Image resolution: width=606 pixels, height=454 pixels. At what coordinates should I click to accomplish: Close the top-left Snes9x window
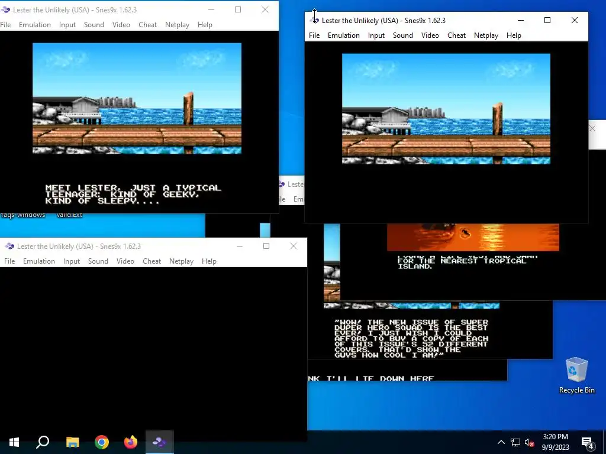265,9
